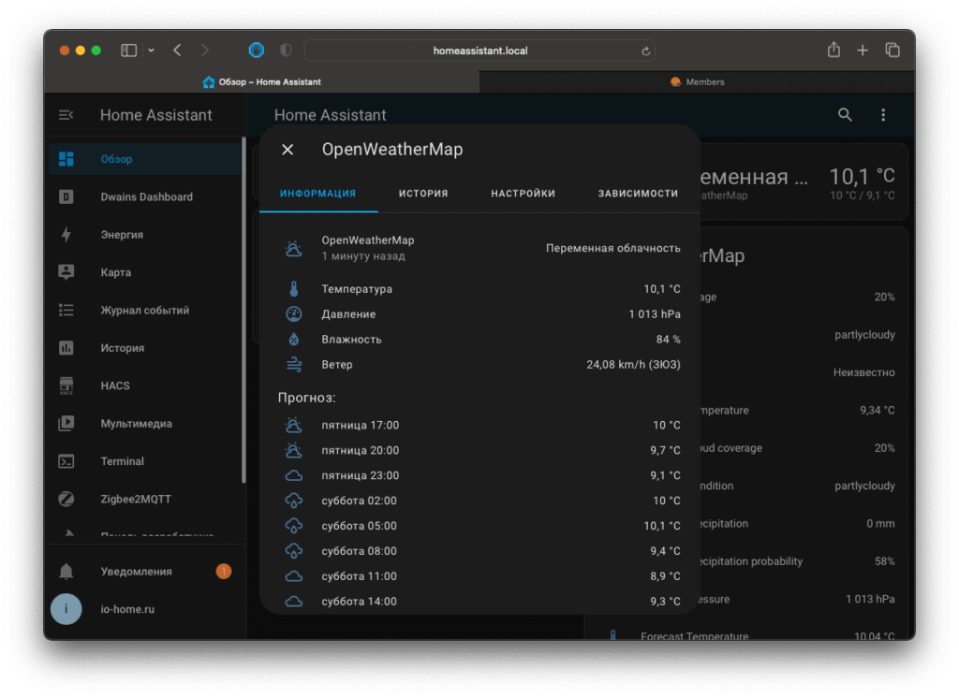Image resolution: width=959 pixels, height=698 pixels.
Task: Click forecast row пятница 20:00
Action: (x=479, y=450)
